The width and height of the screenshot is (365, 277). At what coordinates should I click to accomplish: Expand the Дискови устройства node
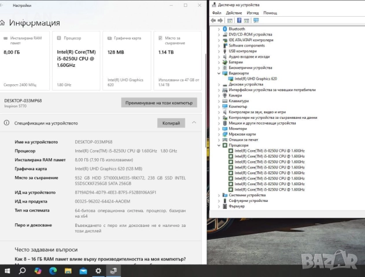[x=219, y=84]
